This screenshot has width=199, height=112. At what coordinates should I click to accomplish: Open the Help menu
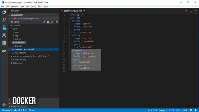(x=46, y=6)
